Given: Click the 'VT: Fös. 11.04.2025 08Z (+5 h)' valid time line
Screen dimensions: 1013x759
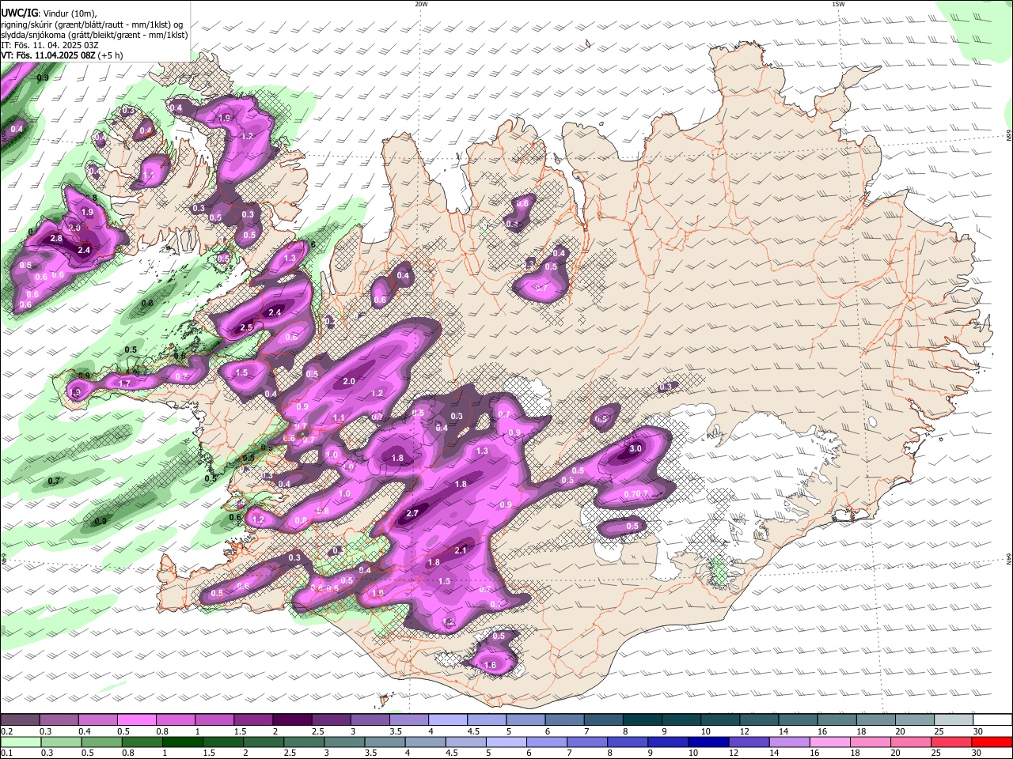Looking at the screenshot, I should click(62, 55).
